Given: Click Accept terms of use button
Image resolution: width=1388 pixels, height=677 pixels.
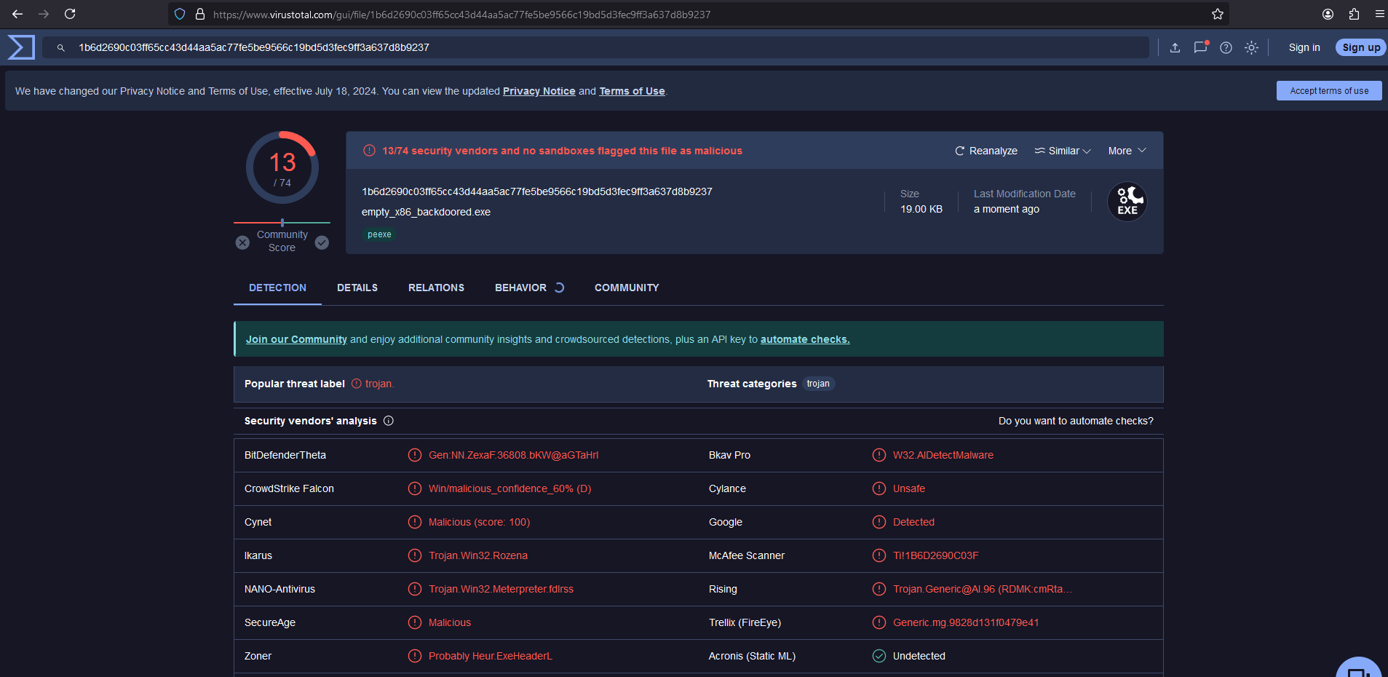Looking at the screenshot, I should coord(1329,91).
